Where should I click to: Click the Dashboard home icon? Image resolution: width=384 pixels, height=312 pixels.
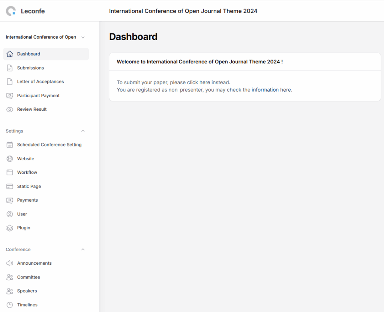pos(10,54)
